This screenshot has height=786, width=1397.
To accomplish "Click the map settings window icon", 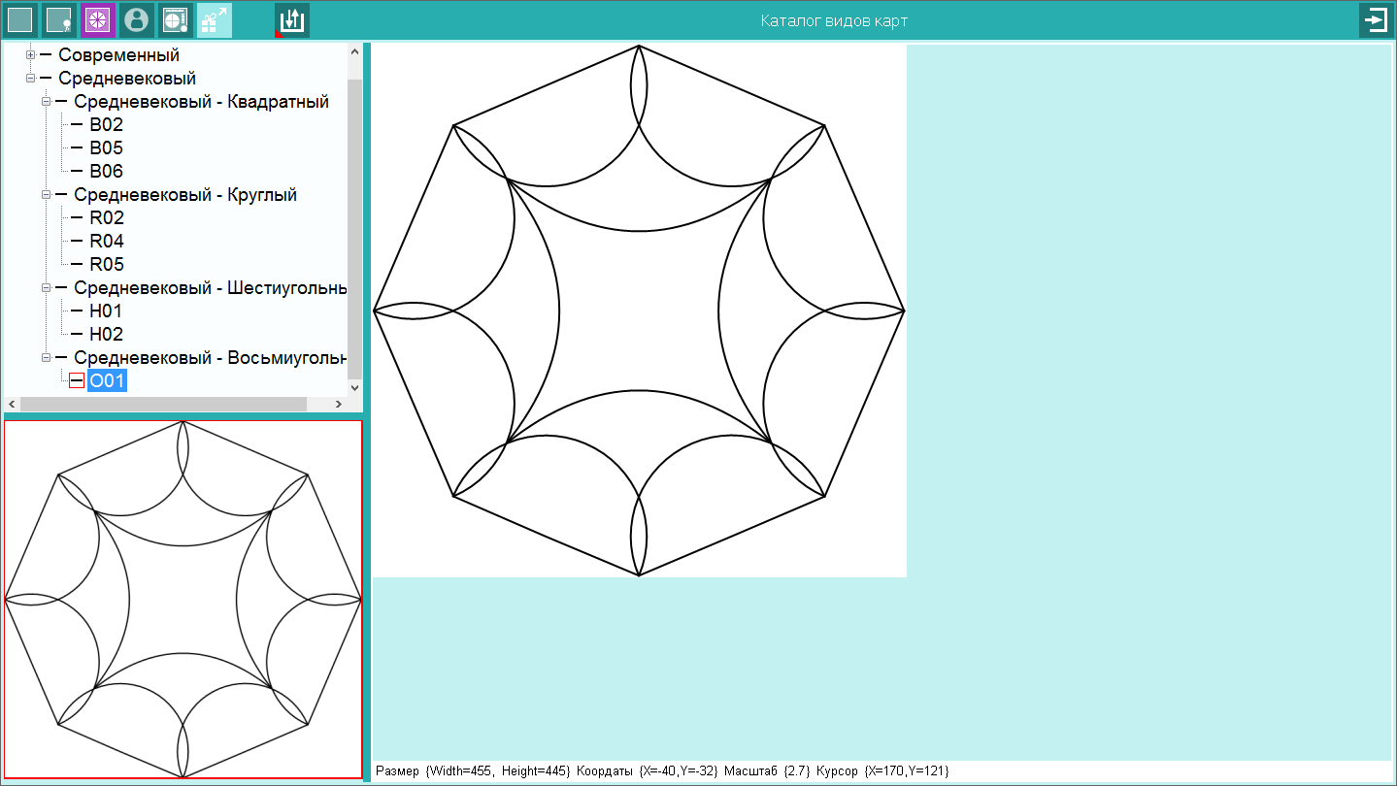I will click(x=176, y=20).
